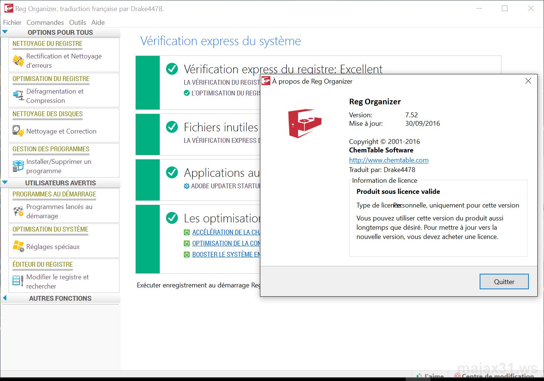544x381 pixels.
Task: Click the ChemTable Software name
Action: tap(381, 150)
